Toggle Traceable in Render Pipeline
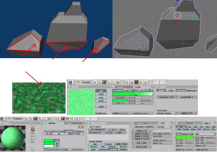 click(x=113, y=150)
